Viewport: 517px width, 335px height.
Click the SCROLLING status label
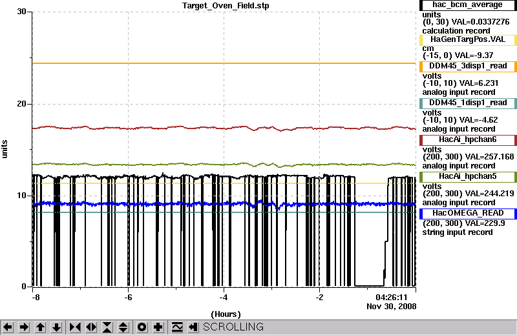pyautogui.click(x=233, y=327)
